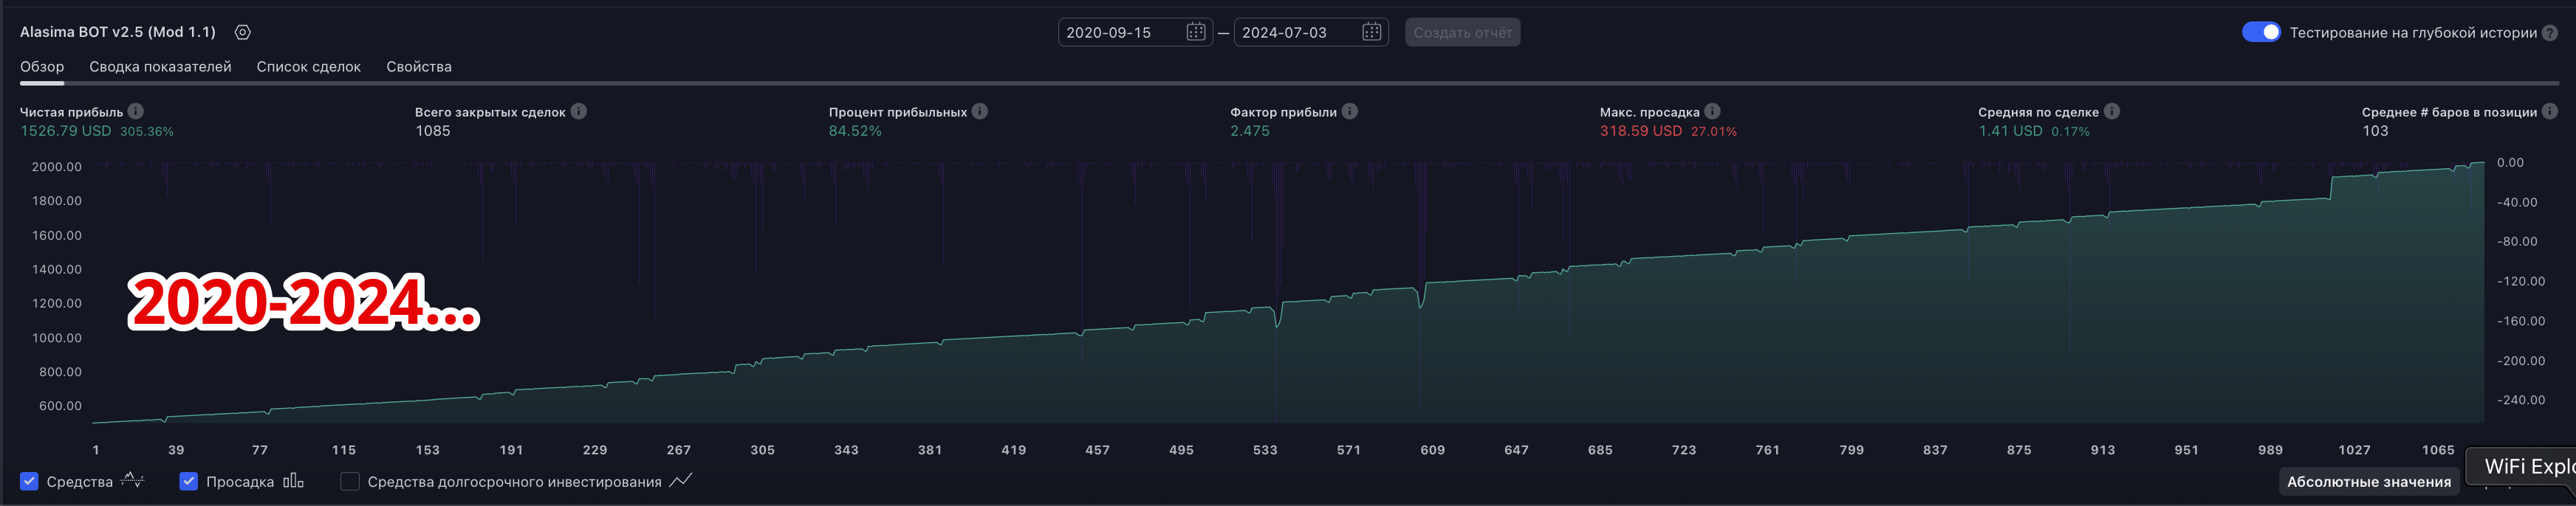Show info for Чистая прибыль

(136, 111)
